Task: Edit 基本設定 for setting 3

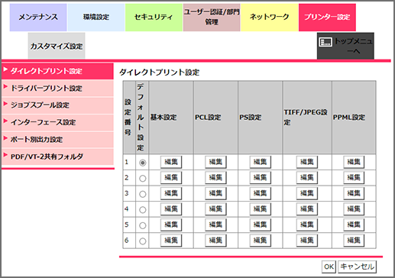Action: click(171, 193)
